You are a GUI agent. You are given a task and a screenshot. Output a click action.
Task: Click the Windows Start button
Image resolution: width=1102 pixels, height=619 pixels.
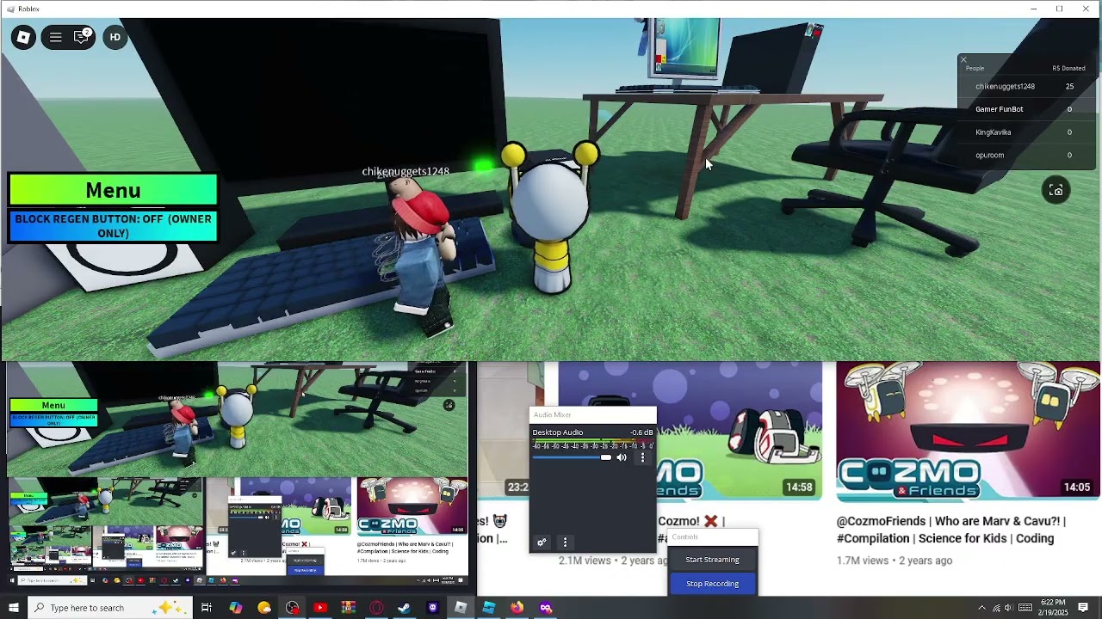tap(13, 608)
